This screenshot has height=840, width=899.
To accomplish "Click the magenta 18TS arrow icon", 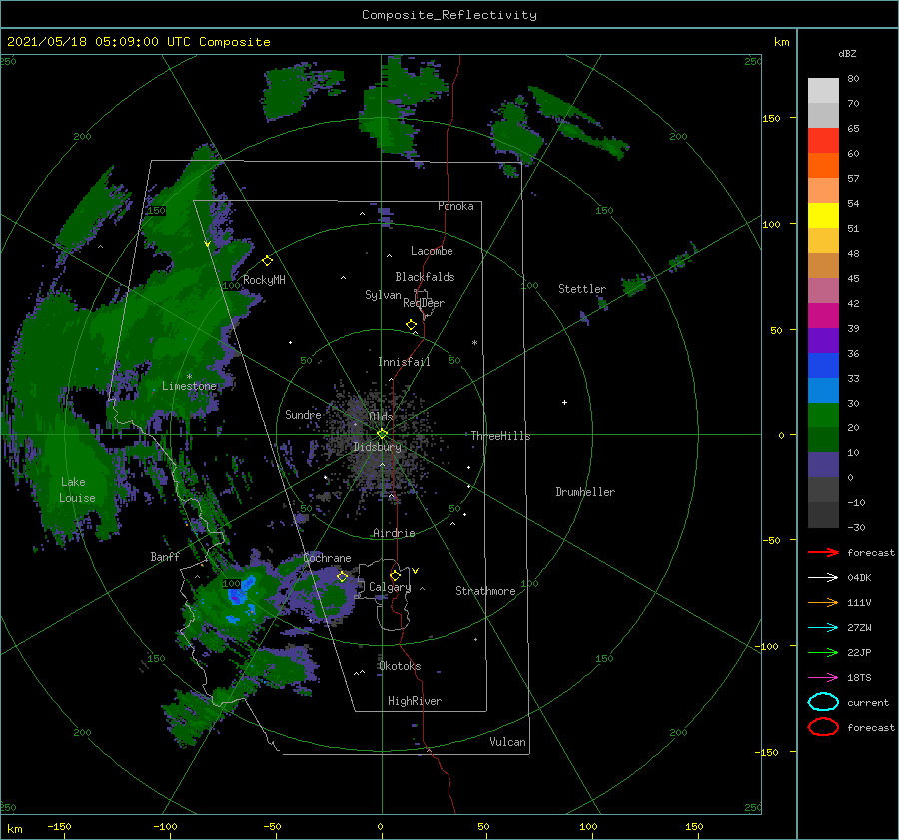I will point(823,678).
